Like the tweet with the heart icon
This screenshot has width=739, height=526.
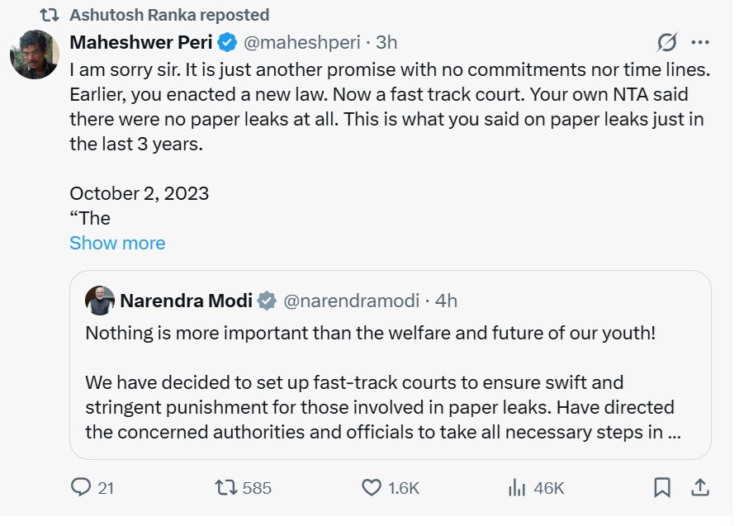point(371,487)
